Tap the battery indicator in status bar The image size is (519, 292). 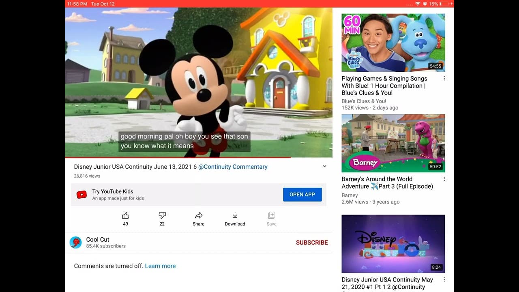pos(444,4)
